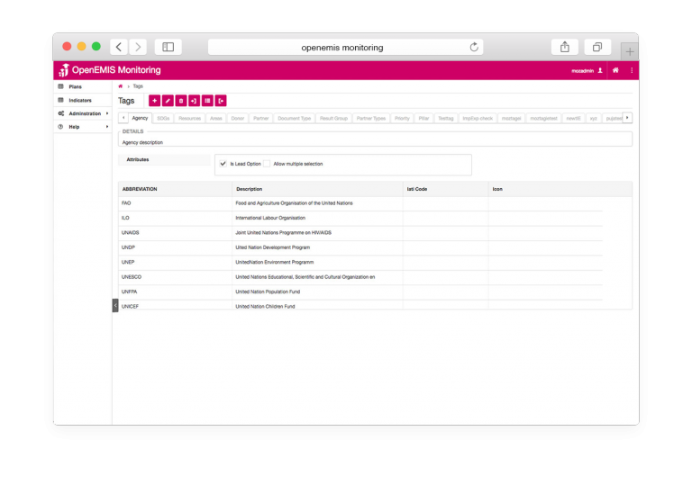The image size is (692, 503).
Task: Open Indicators in the sidebar
Action: (80, 100)
